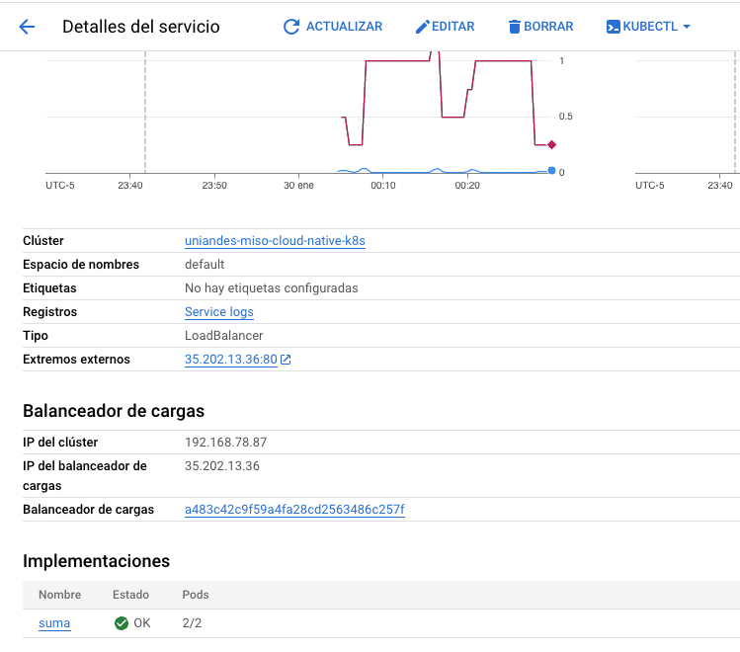
Task: Click the external-link icon beside 35.202.13.36:80
Action: pyautogui.click(x=286, y=360)
